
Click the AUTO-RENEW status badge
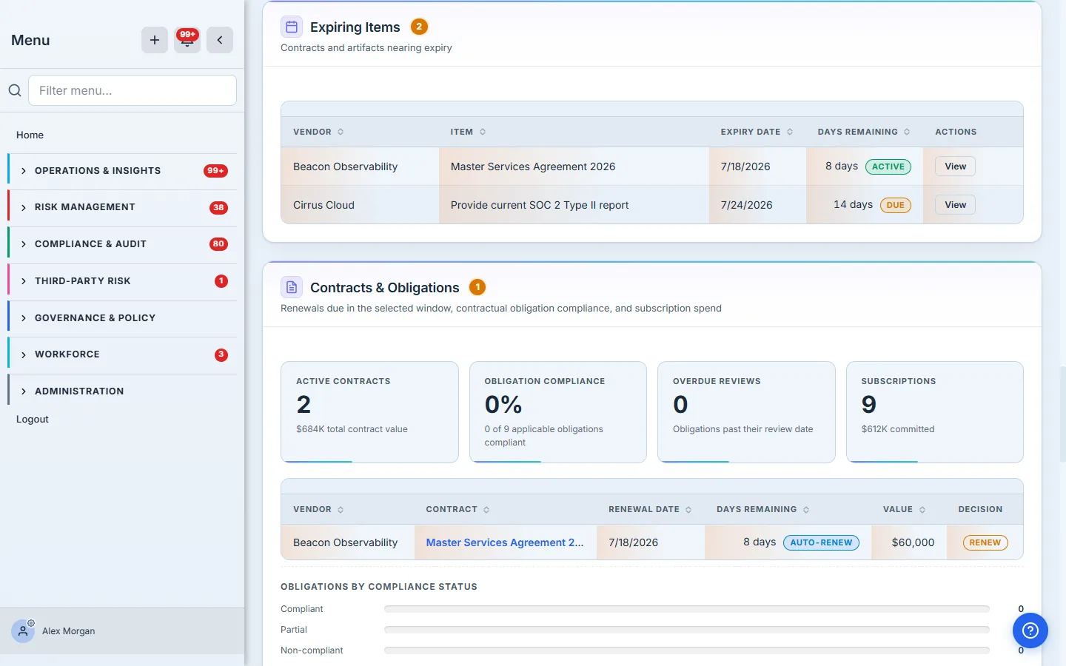[821, 542]
